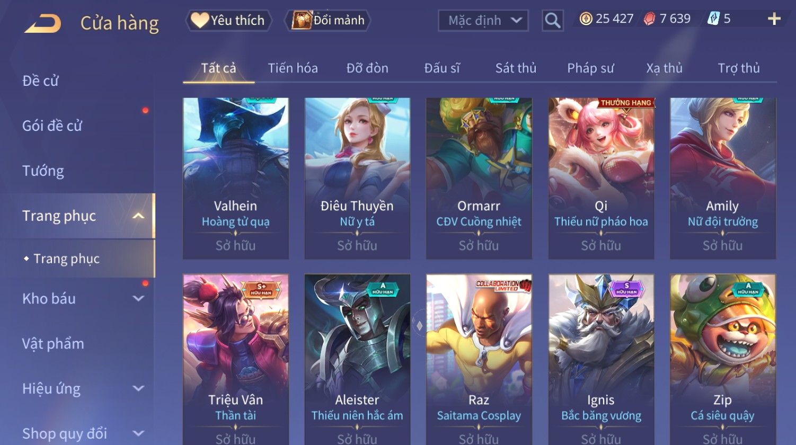Switch to the Sát thủ tab

pyautogui.click(x=516, y=68)
